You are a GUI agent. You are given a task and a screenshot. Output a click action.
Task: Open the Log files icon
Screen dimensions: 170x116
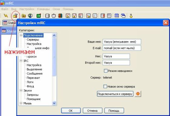[x=95, y=16]
